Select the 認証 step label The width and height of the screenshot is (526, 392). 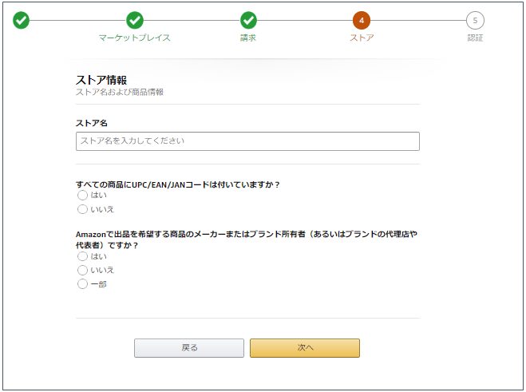pyautogui.click(x=475, y=38)
